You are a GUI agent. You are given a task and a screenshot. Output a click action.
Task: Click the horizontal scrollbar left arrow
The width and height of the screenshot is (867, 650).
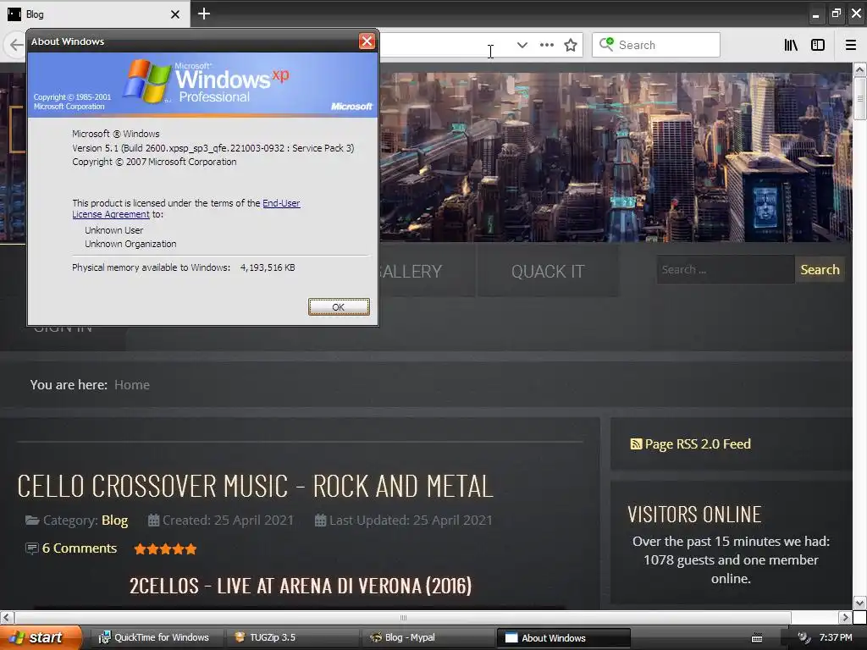pos(7,617)
